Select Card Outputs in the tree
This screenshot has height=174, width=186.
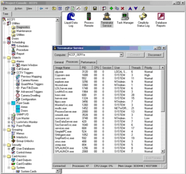coord(24,160)
